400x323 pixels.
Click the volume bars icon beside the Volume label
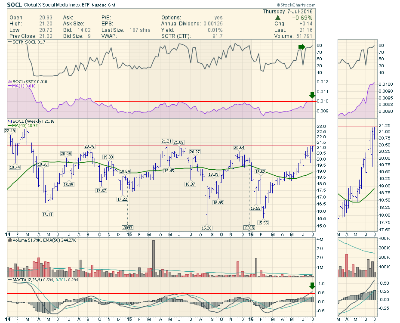(x=10, y=240)
